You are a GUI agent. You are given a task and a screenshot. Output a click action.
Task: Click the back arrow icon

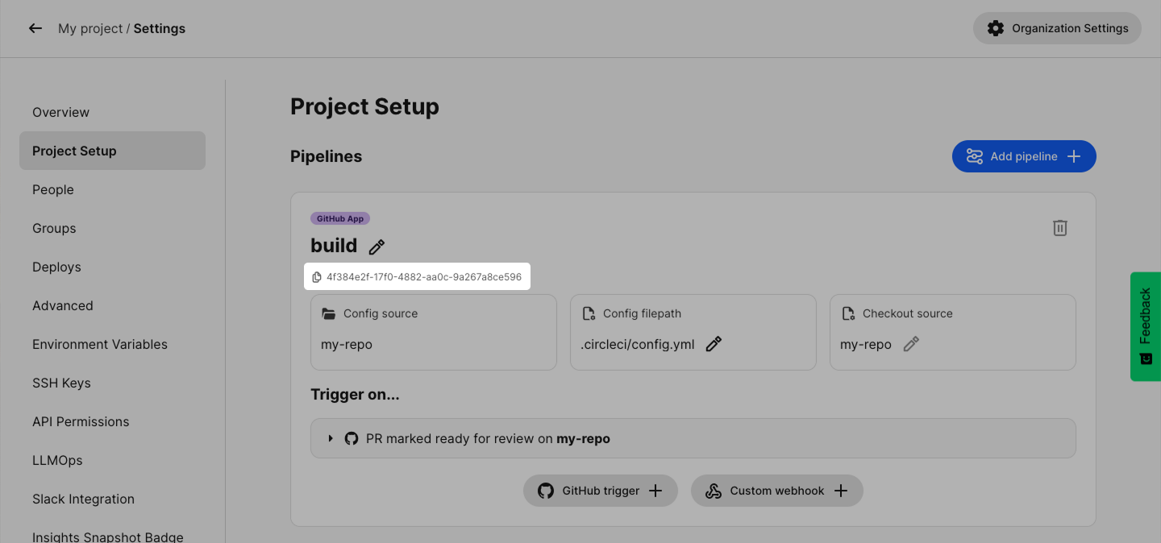point(35,28)
